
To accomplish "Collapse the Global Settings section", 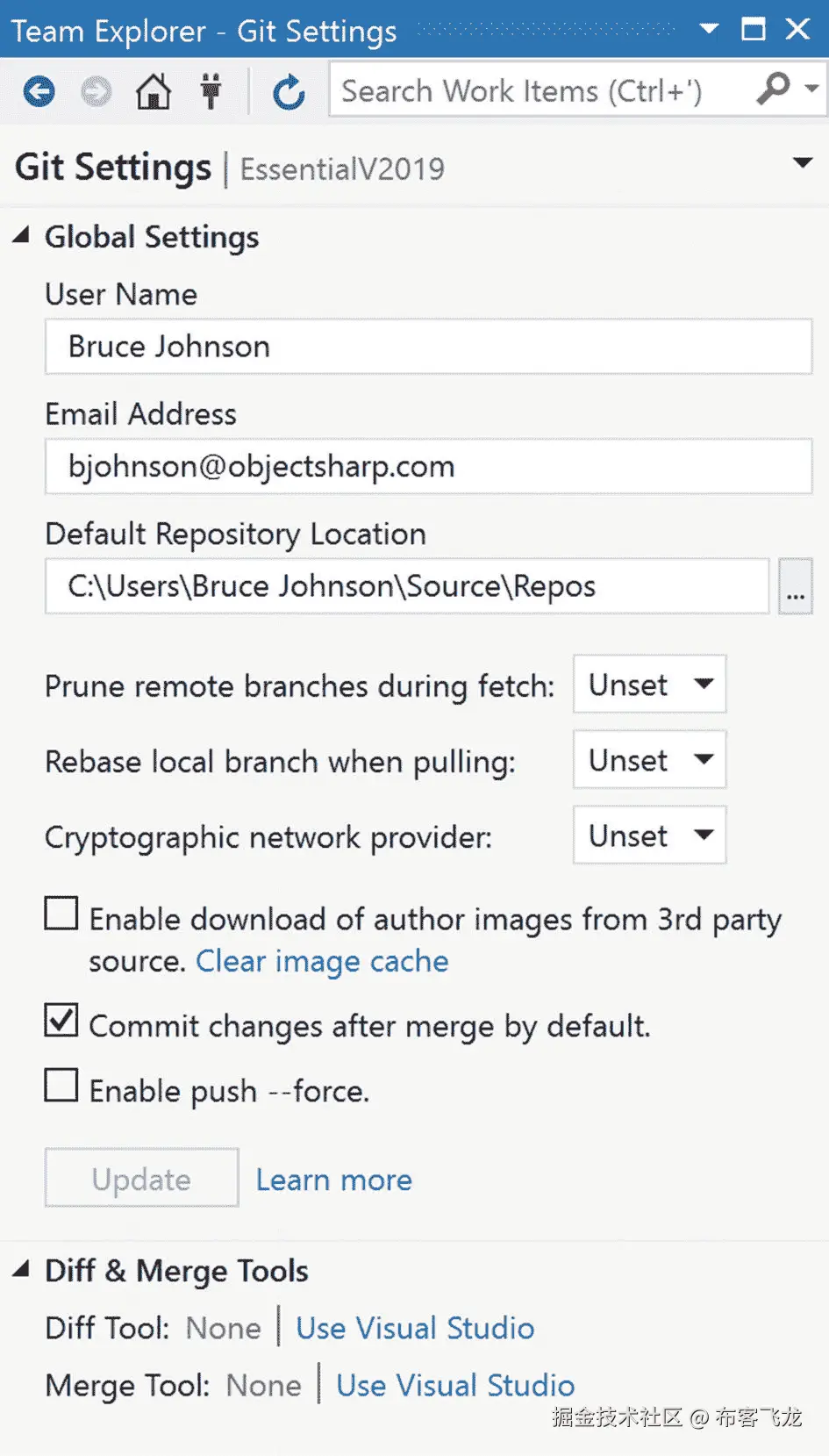I will pyautogui.click(x=21, y=235).
